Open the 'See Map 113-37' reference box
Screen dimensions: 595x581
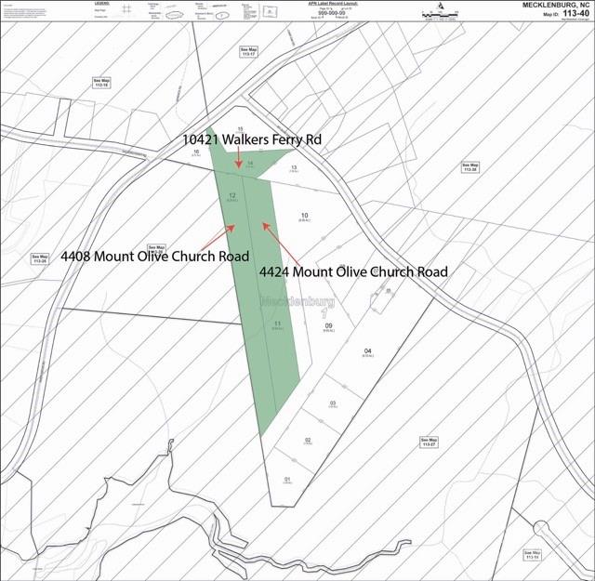tap(429, 442)
